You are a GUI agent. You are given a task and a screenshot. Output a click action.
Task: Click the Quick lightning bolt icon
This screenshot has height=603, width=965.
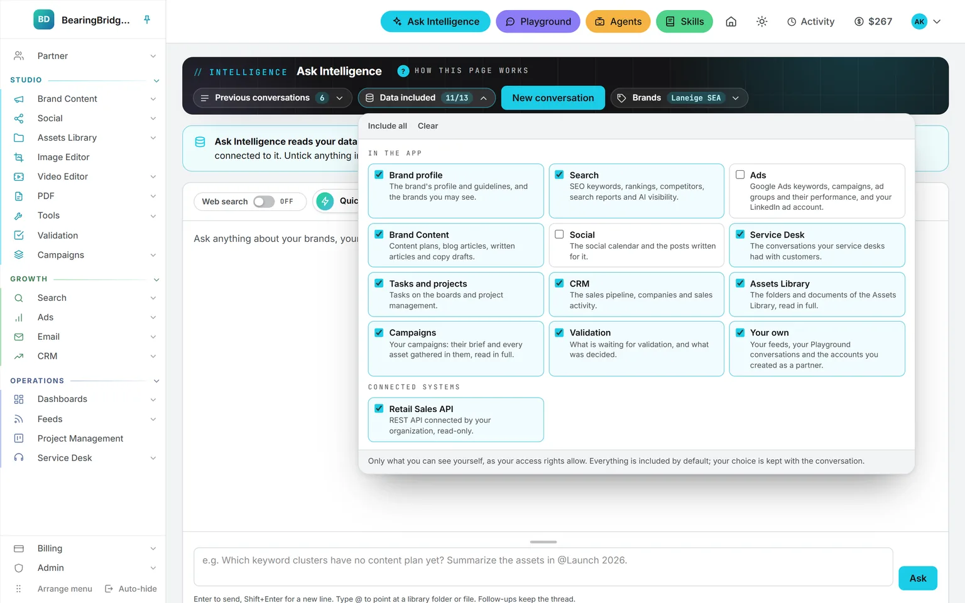click(x=325, y=201)
